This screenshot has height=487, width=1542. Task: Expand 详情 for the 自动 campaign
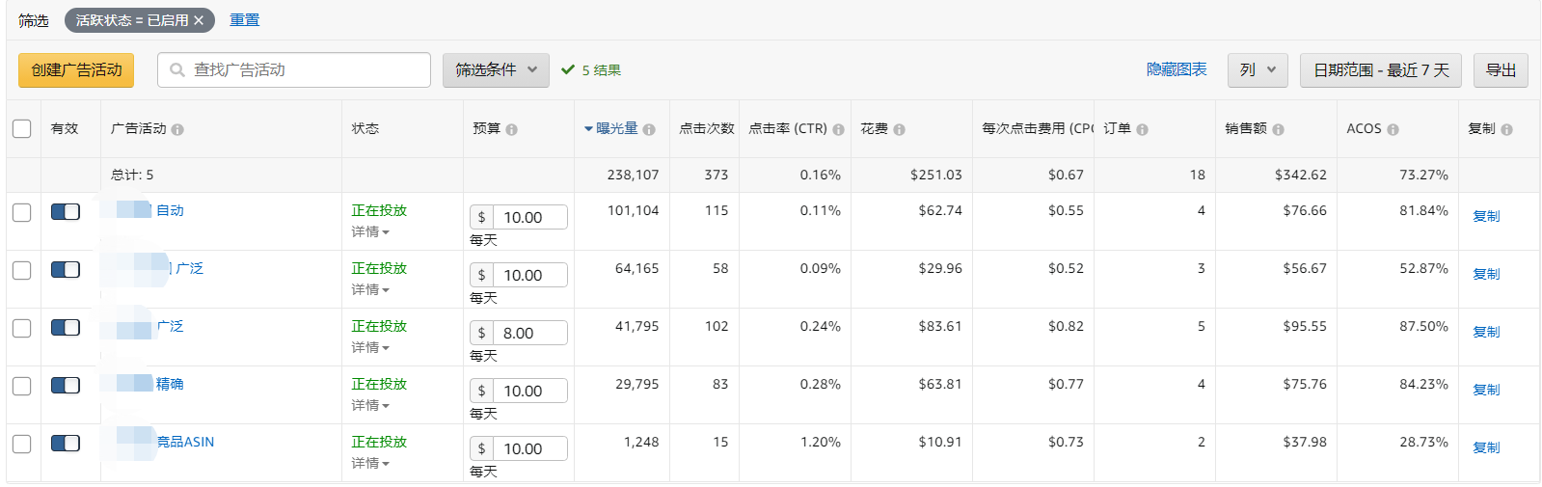tap(370, 232)
